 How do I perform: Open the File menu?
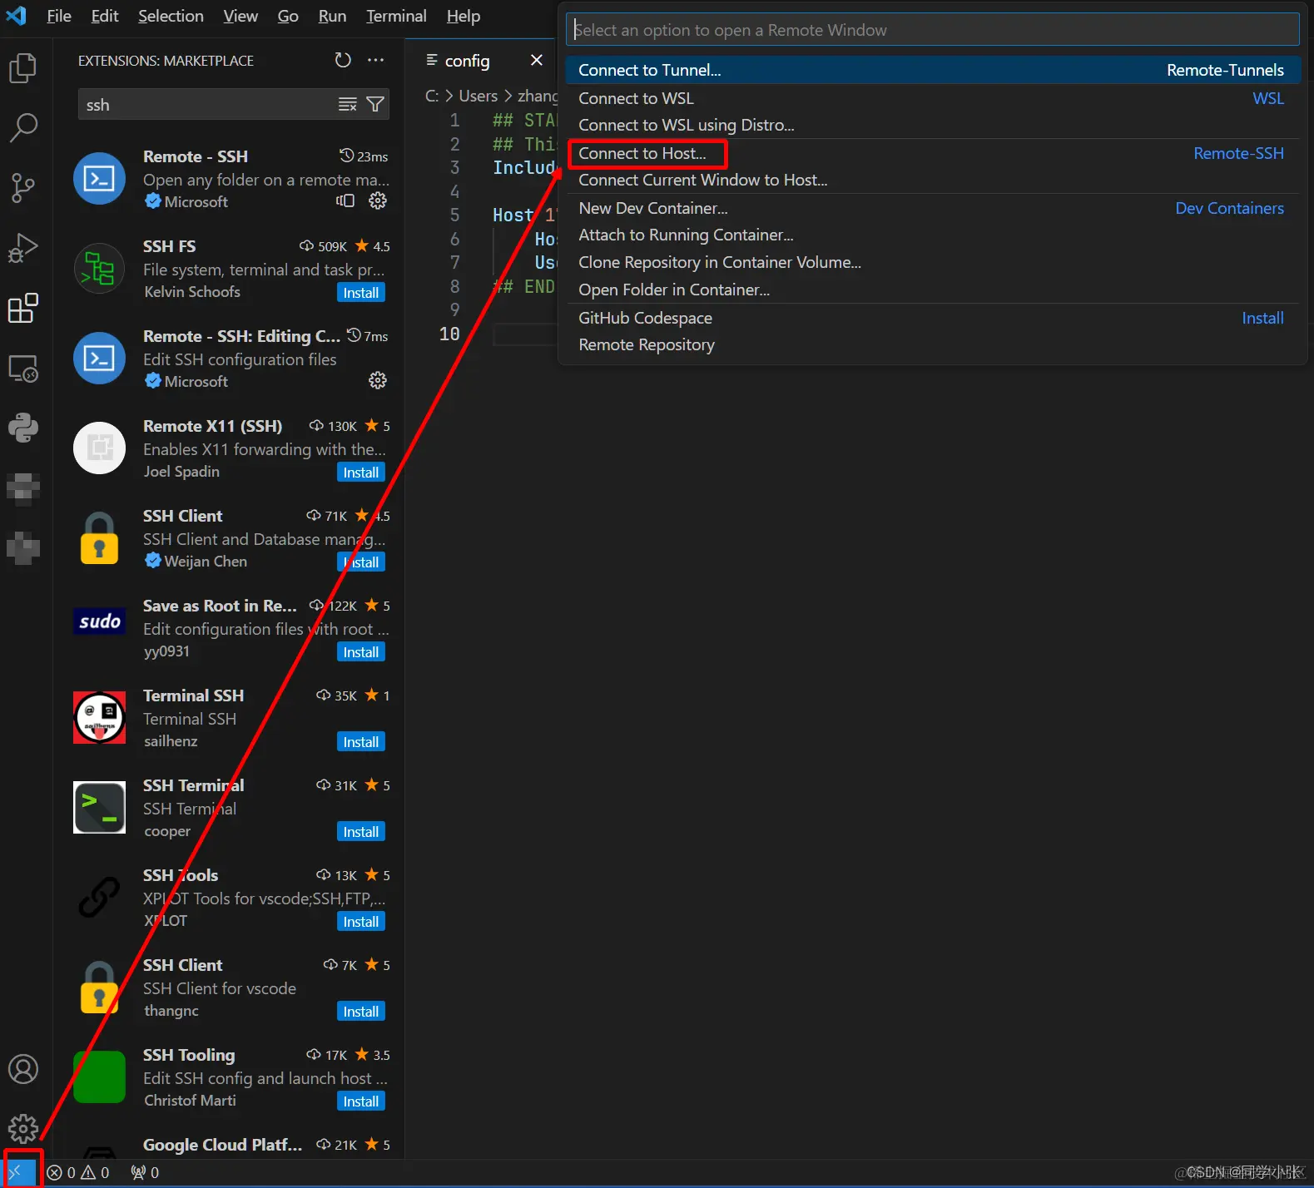coord(59,16)
